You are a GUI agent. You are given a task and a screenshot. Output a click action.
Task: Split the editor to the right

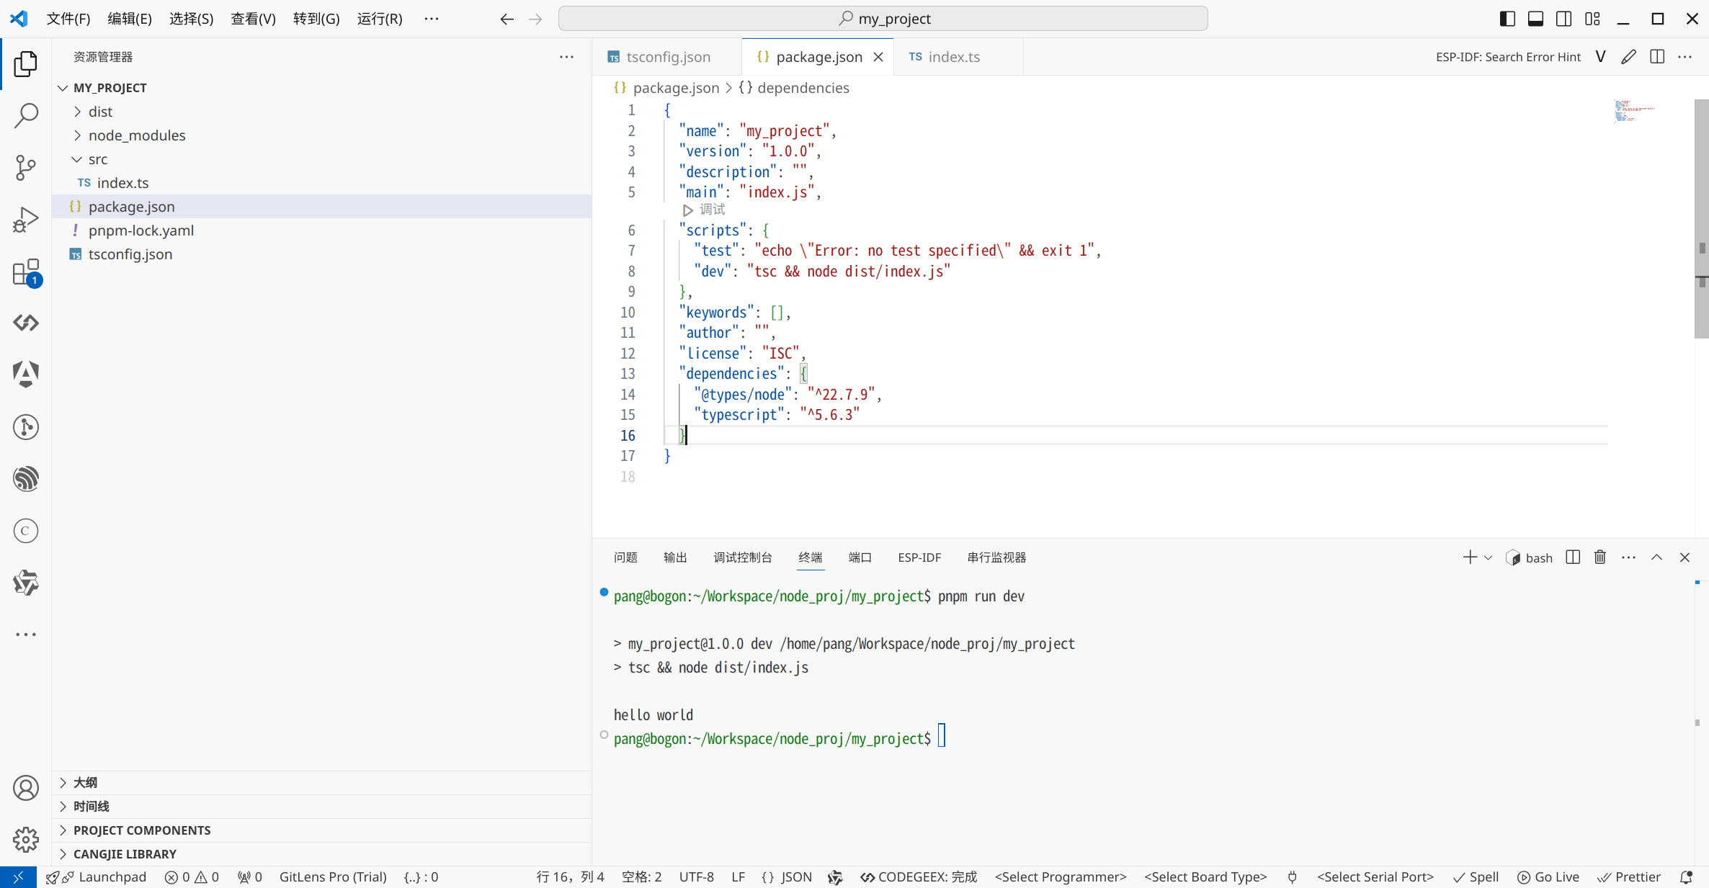pyautogui.click(x=1657, y=56)
